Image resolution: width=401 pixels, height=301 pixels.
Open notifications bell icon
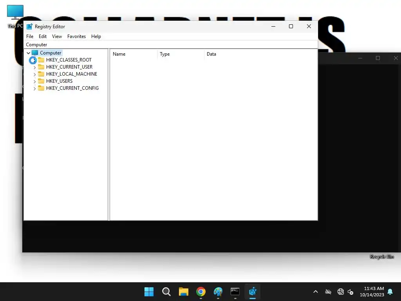tap(390, 292)
